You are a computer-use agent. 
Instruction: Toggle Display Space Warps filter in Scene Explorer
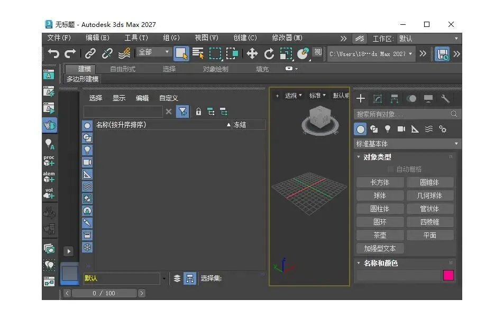click(x=87, y=186)
